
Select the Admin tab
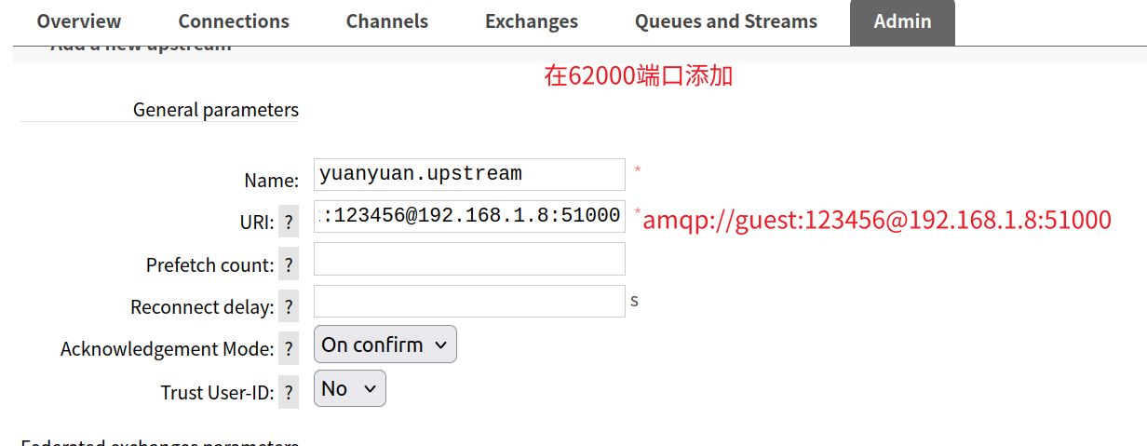(902, 21)
